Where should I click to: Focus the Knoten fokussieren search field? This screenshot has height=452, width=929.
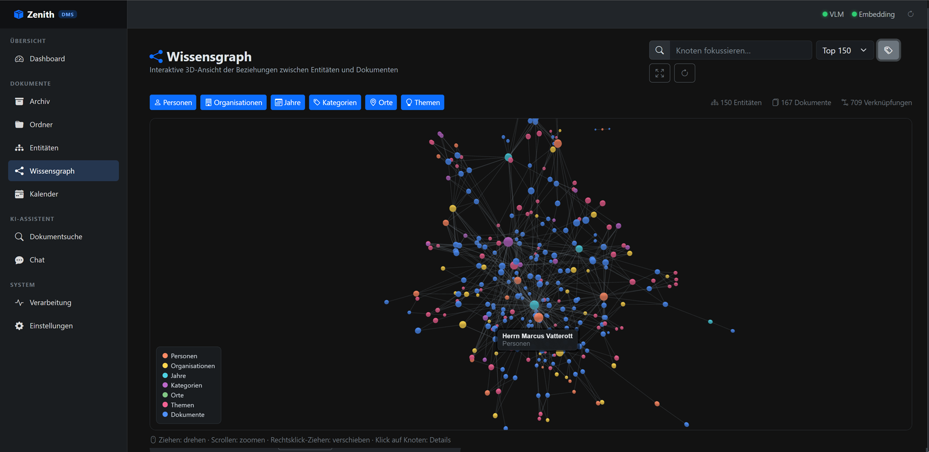click(x=741, y=50)
